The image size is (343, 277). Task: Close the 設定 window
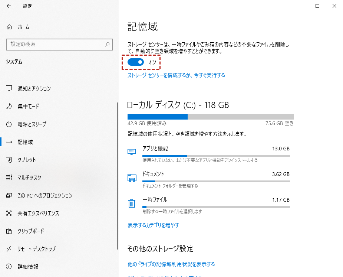click(x=334, y=6)
